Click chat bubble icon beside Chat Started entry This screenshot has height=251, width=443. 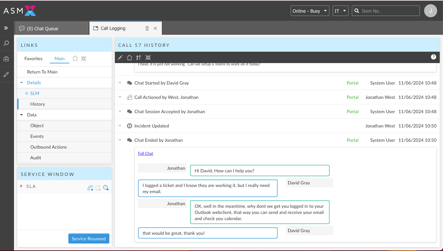tap(130, 83)
